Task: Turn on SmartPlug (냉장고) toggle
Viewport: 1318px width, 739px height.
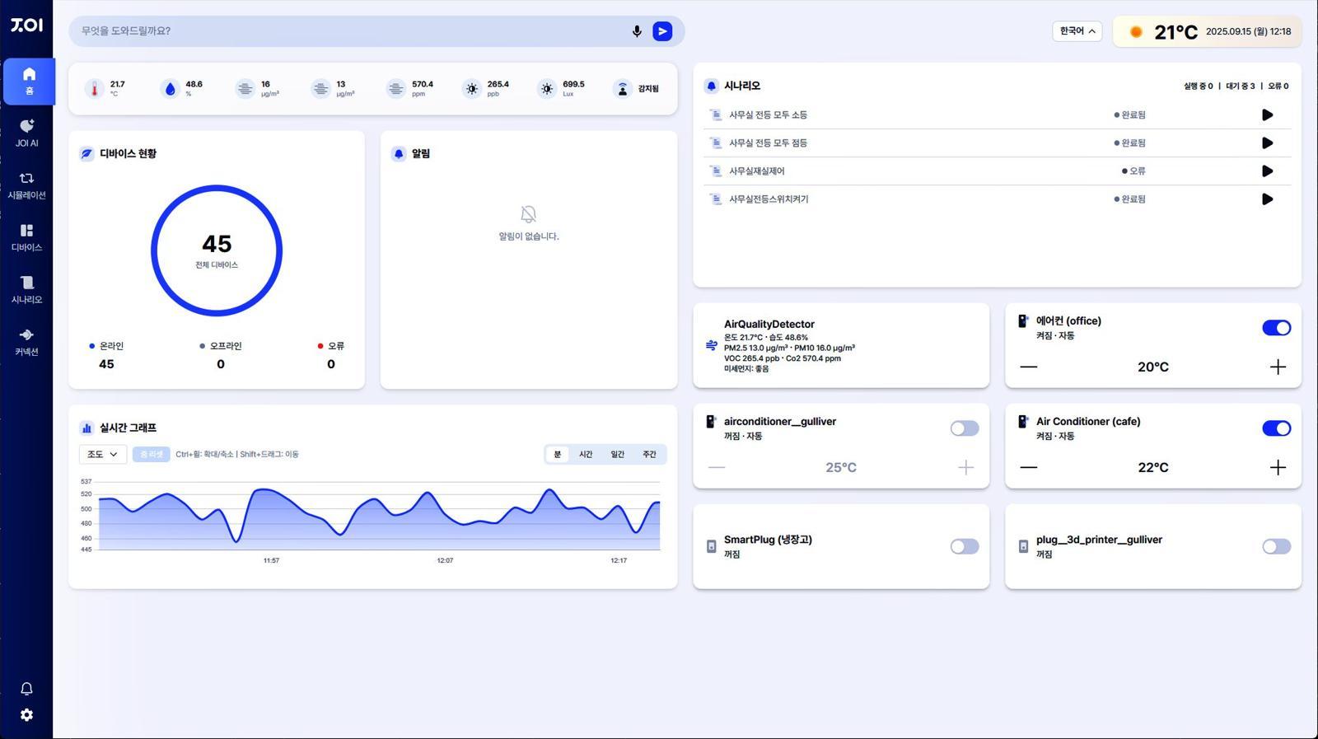Action: tap(964, 547)
